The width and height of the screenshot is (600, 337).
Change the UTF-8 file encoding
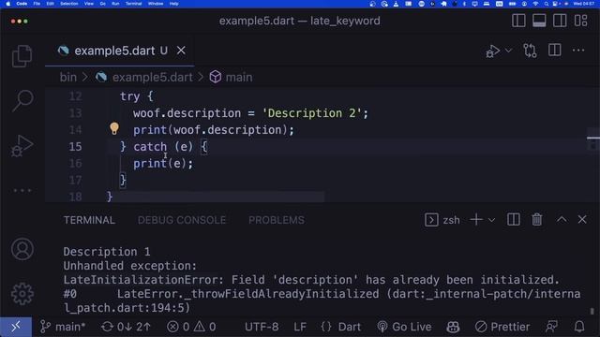click(262, 327)
